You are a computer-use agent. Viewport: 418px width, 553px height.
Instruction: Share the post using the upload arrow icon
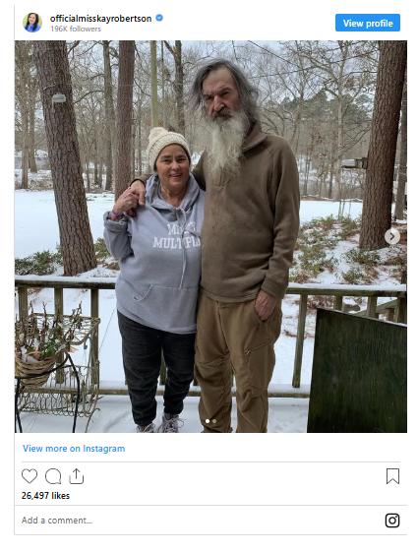76,476
